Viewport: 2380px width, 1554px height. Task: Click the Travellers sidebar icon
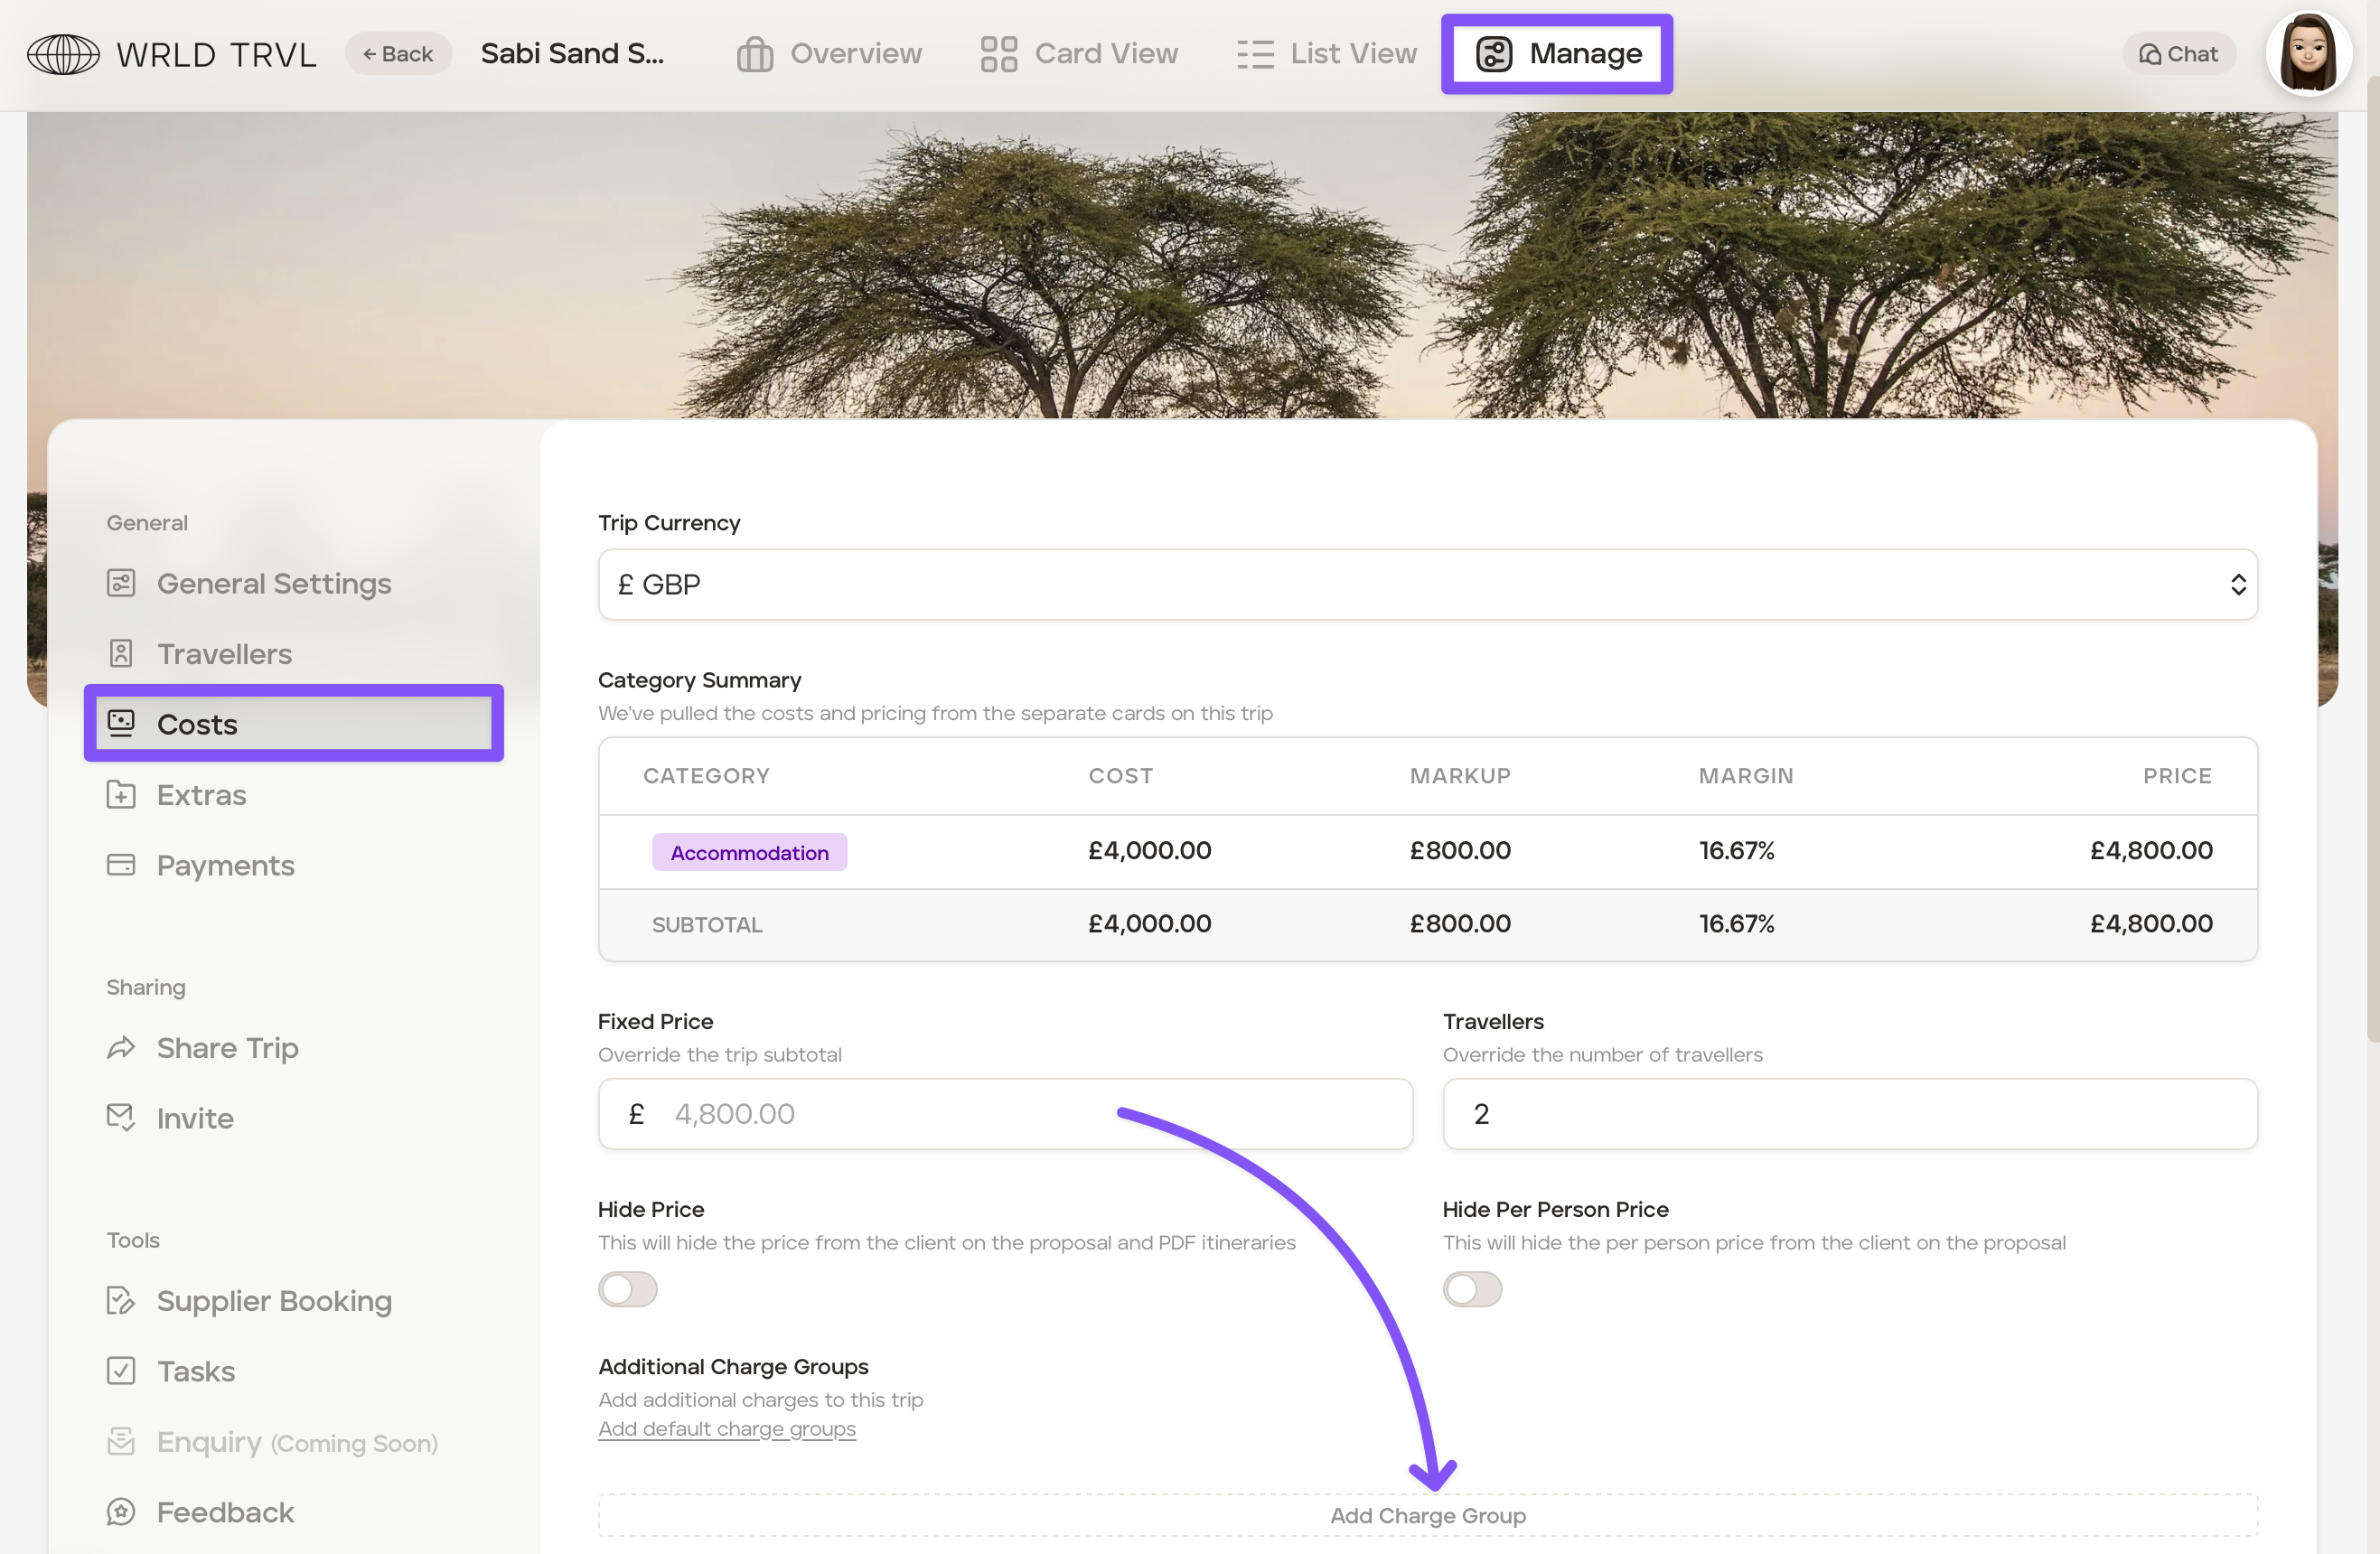click(121, 654)
